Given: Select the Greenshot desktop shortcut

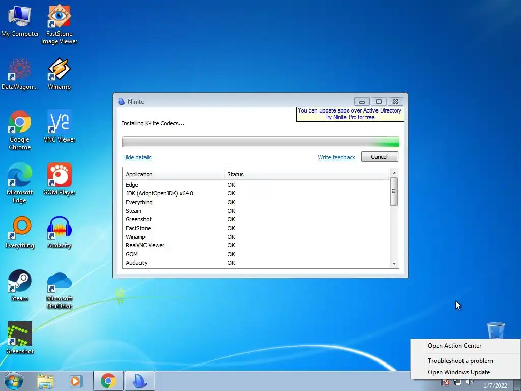Looking at the screenshot, I should tap(20, 338).
